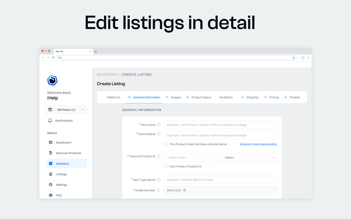Click the Settings gear icon

click(x=50, y=185)
